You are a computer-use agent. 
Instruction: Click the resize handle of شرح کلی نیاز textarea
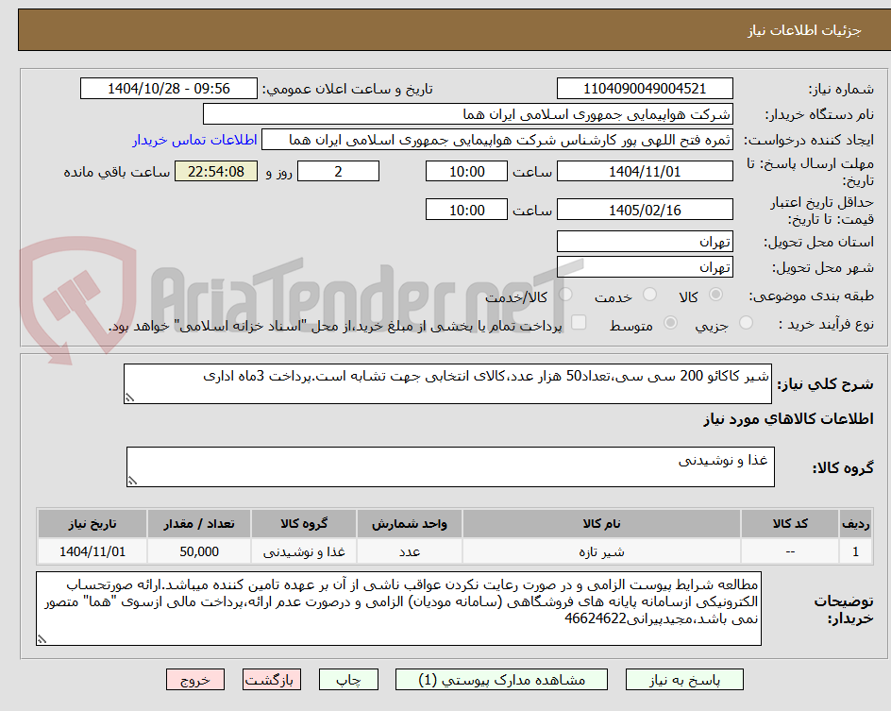pyautogui.click(x=130, y=397)
